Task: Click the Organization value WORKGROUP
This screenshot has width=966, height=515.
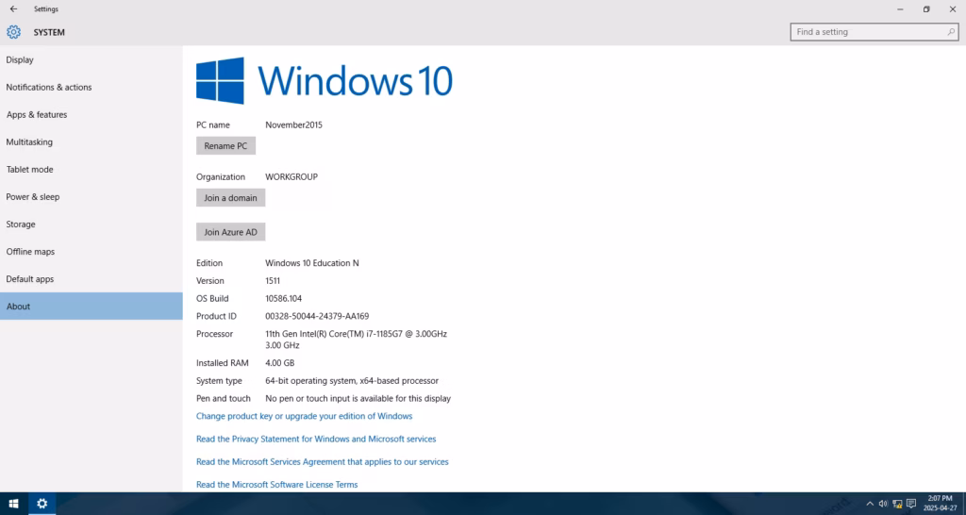Action: click(291, 176)
